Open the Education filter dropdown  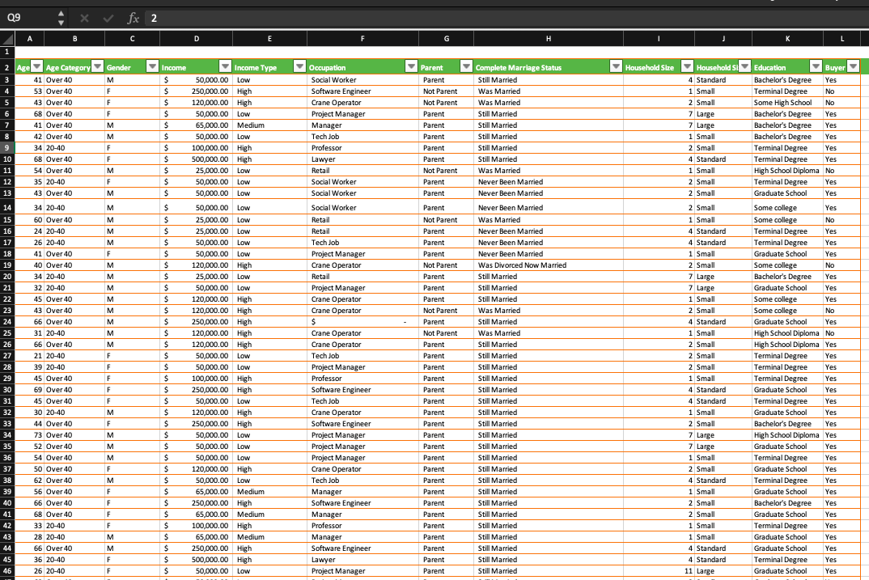[x=816, y=66]
